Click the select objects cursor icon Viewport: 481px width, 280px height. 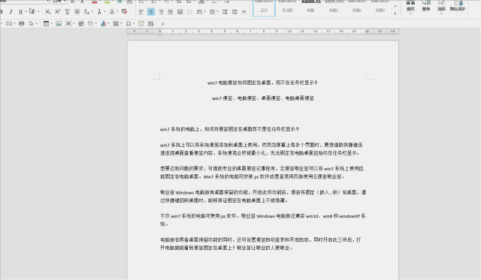(31, 23)
